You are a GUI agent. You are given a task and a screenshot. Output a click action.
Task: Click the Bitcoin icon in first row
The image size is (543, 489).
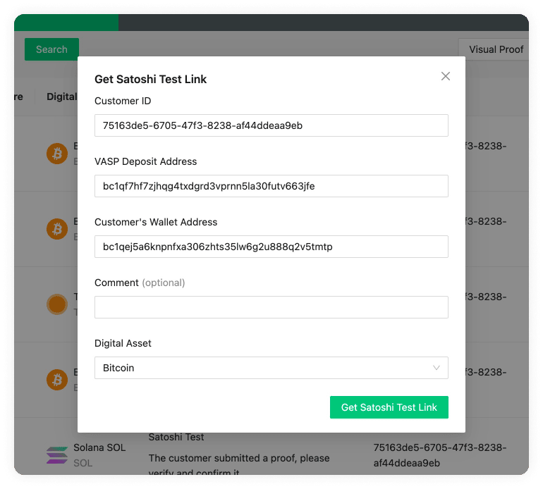[x=56, y=153]
